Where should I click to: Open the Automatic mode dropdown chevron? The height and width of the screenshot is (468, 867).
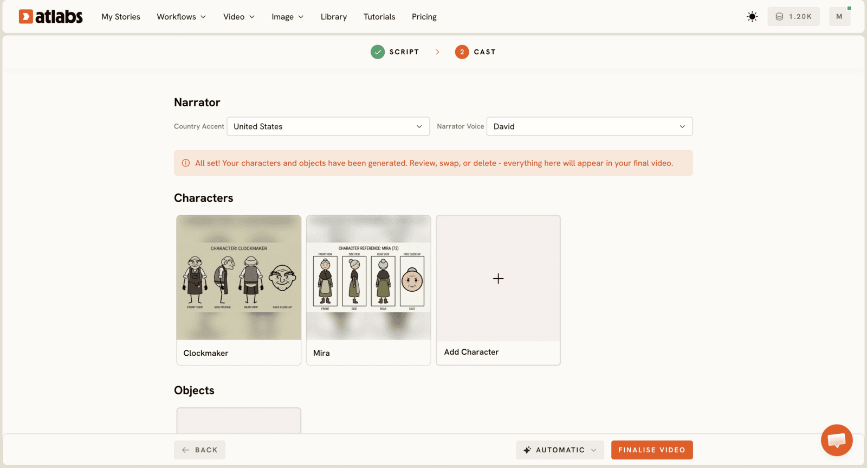(594, 450)
